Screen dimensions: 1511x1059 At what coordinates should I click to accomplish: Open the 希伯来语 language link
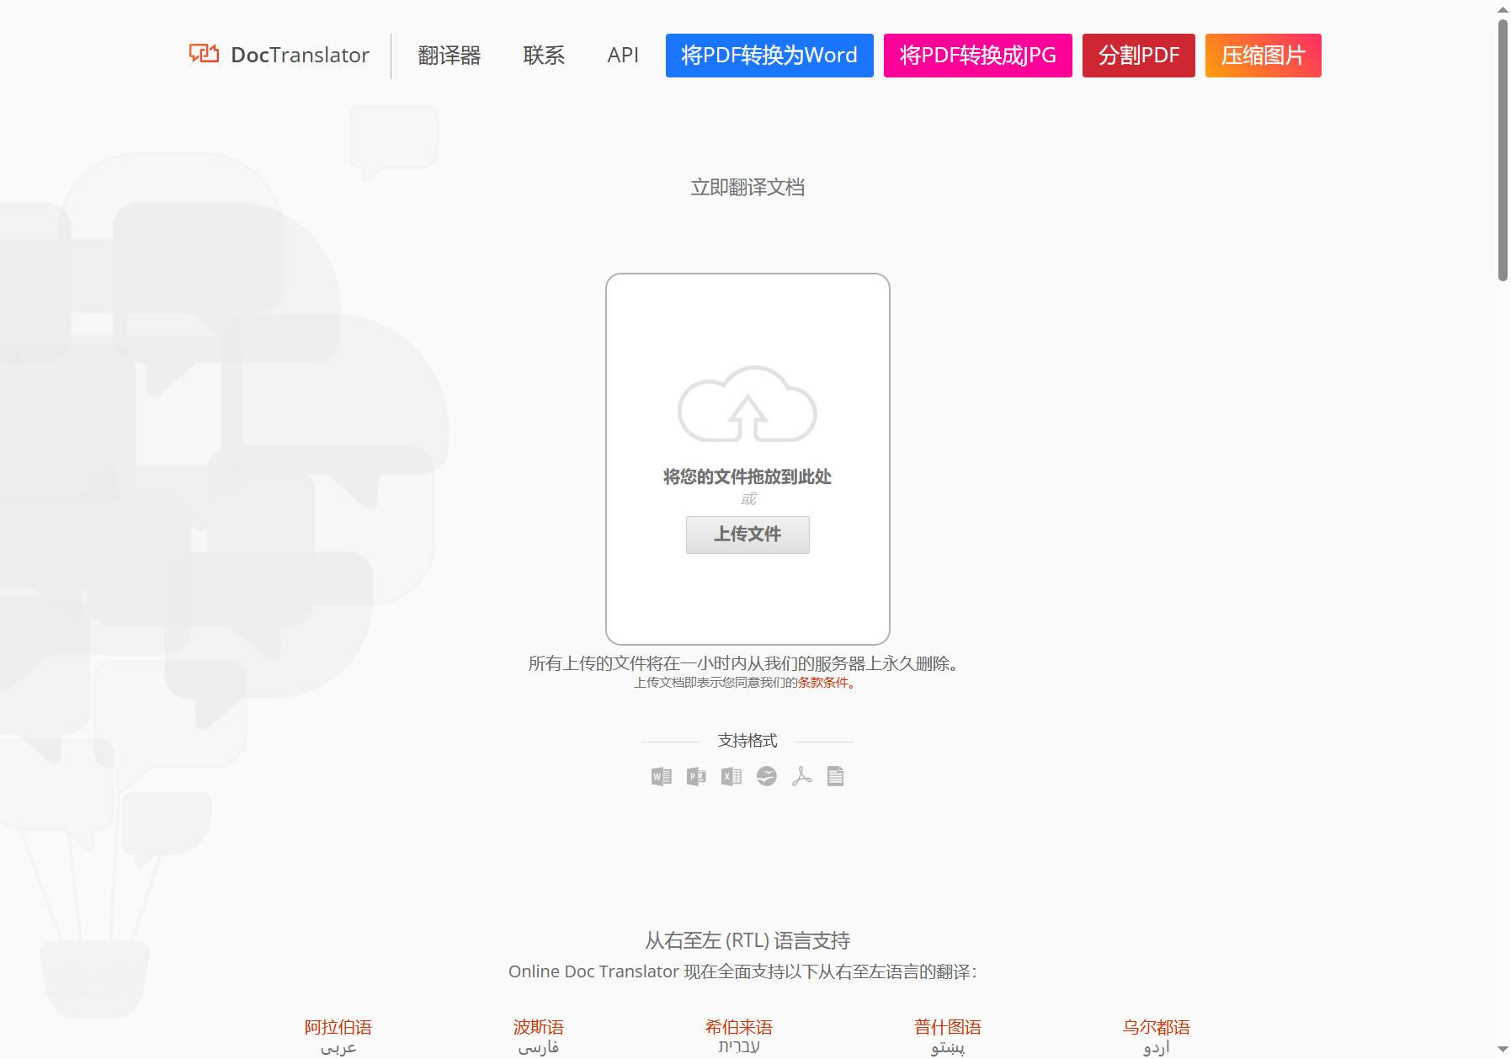tap(739, 1027)
